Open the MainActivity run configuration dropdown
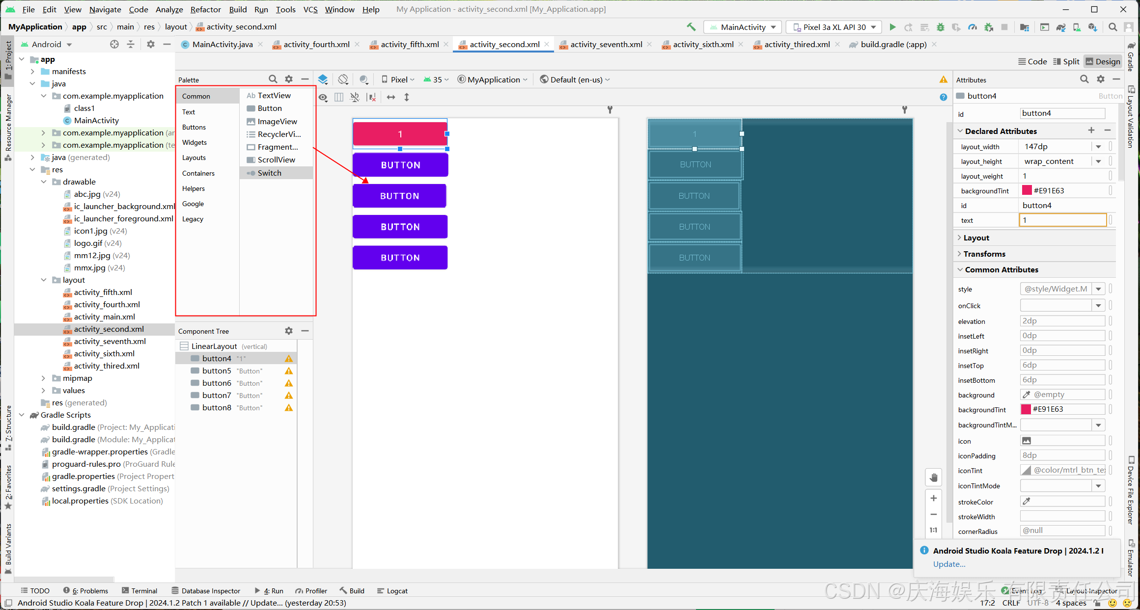Image resolution: width=1140 pixels, height=610 pixels. (742, 27)
